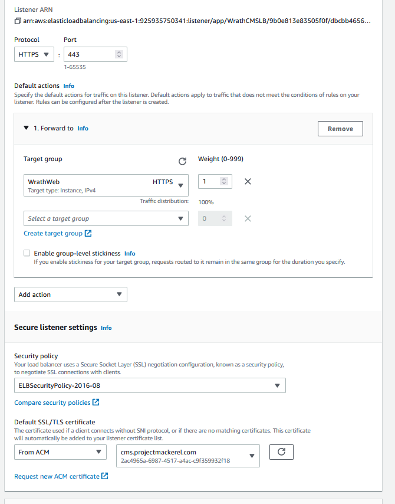Click the Port field stepper arrows
This screenshot has width=395, height=504.
119,54
